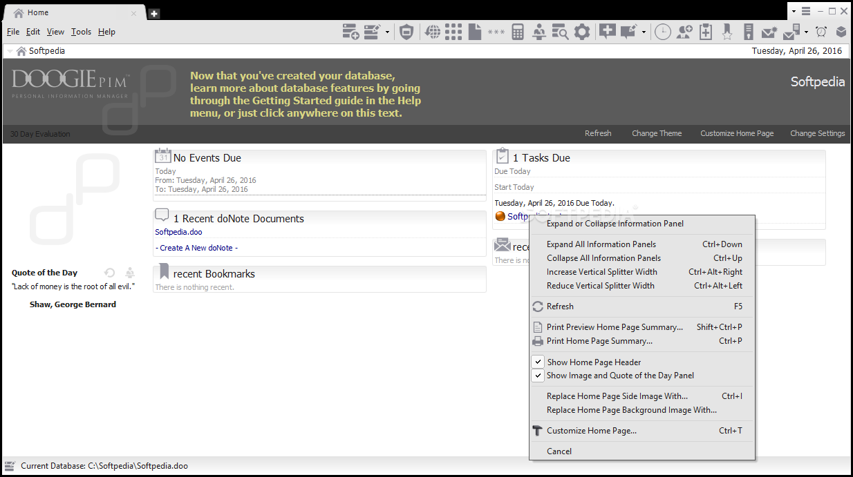Open the Softpedia.doo doNote document link

[178, 232]
